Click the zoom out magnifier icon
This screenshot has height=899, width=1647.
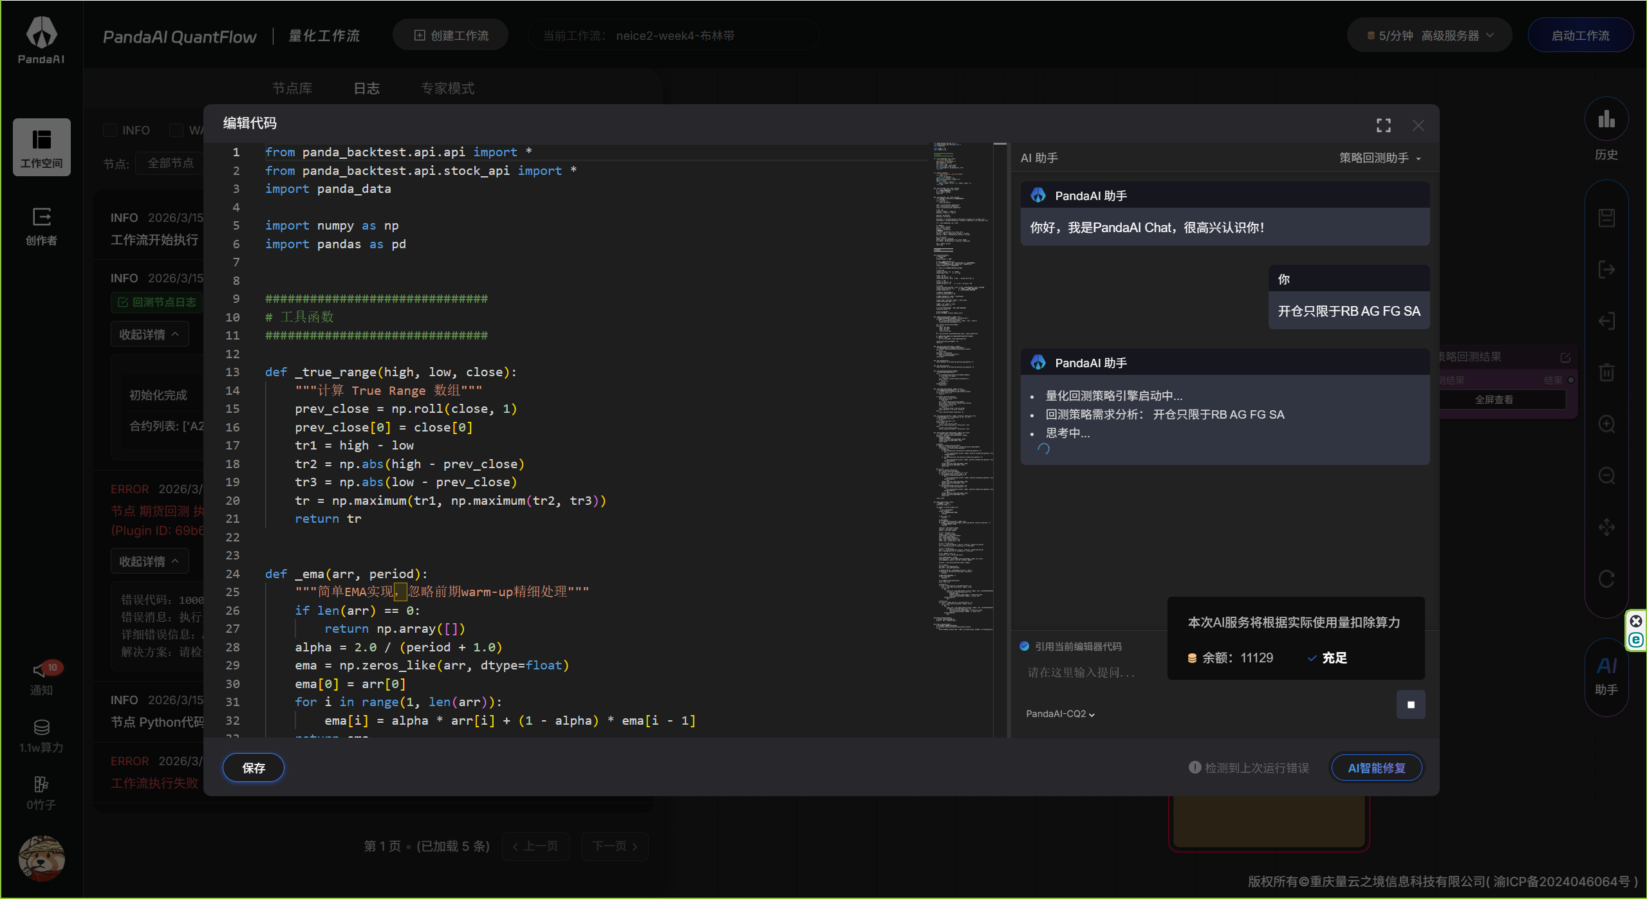[1606, 476]
